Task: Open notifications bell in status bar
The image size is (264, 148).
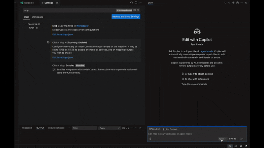Action: 246,146
